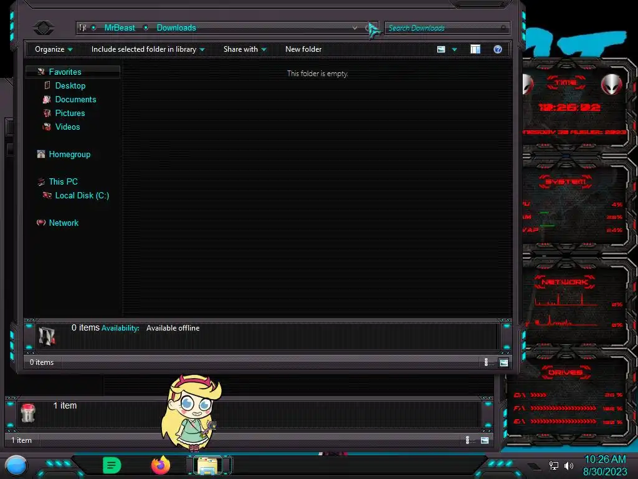The image size is (638, 479).
Task: Click the New folder button
Action: coord(303,49)
